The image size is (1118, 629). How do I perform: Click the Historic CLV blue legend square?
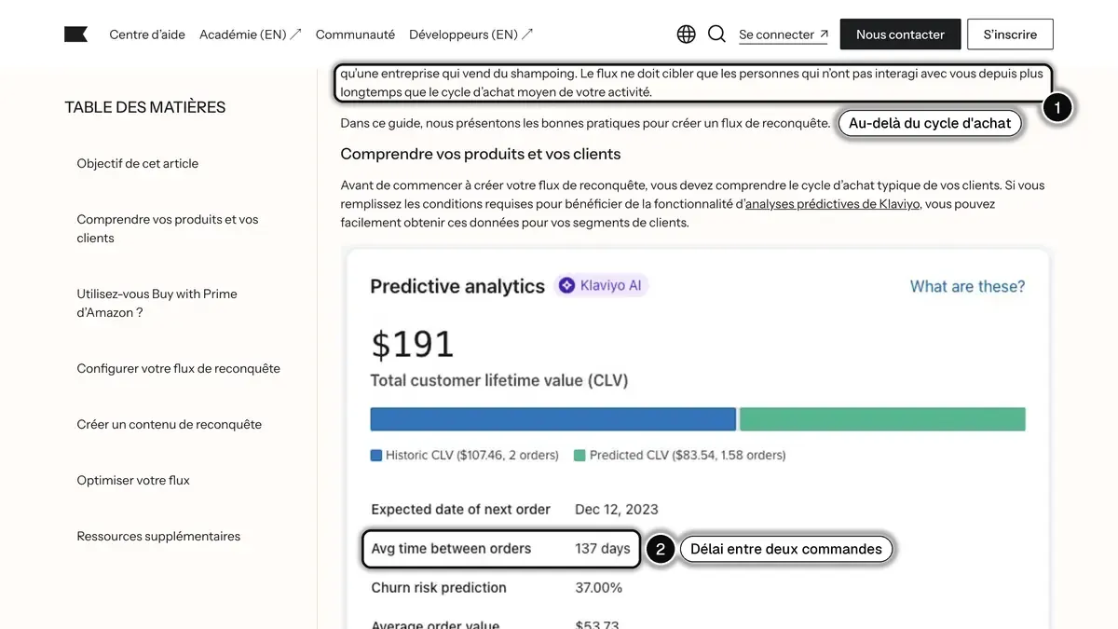(x=376, y=456)
